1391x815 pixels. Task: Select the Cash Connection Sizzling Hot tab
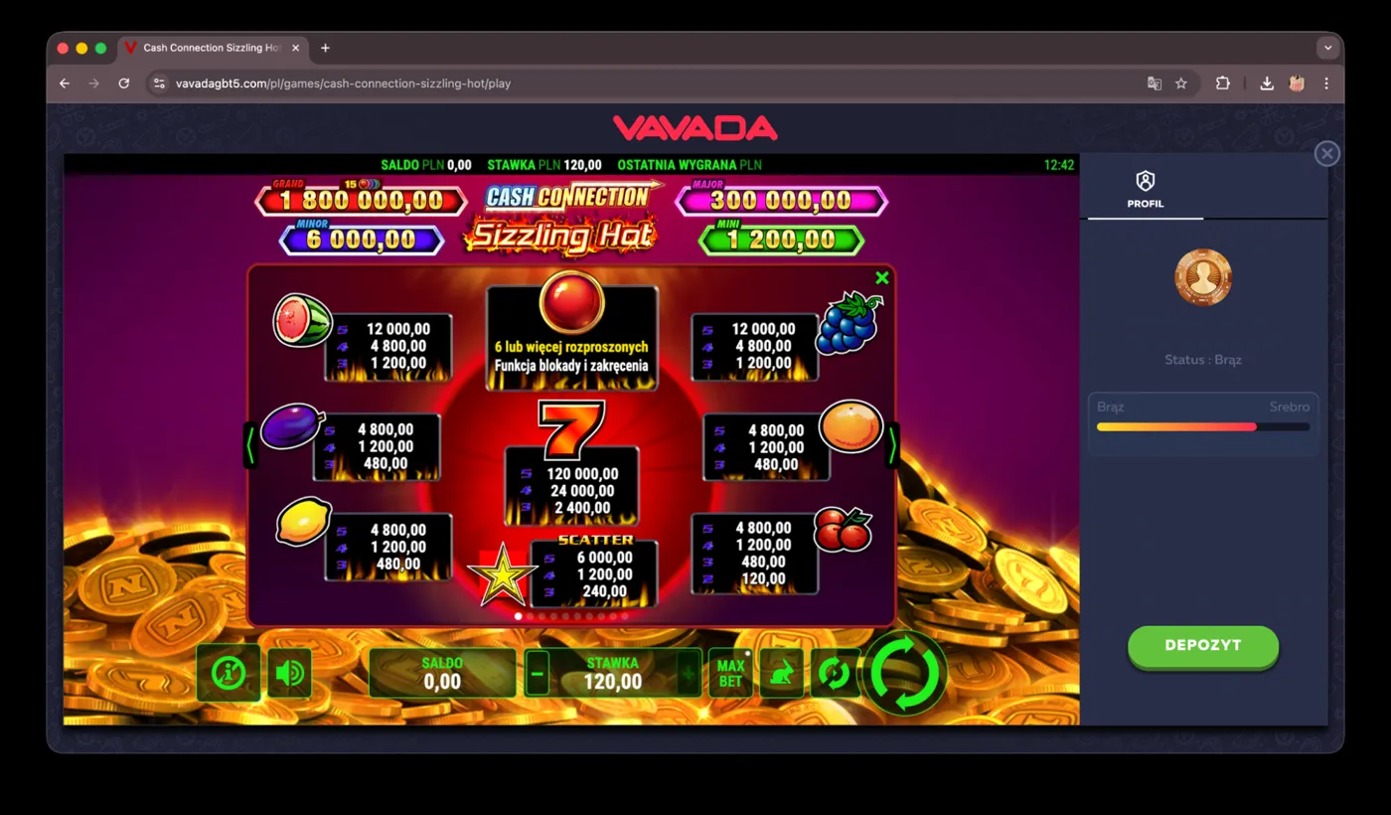(212, 48)
